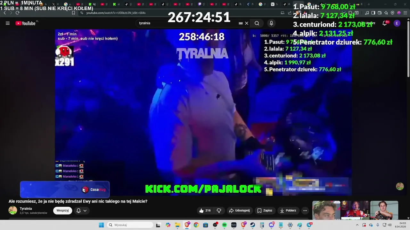
Task: Open Telegram from taskbar
Action: (309, 225)
